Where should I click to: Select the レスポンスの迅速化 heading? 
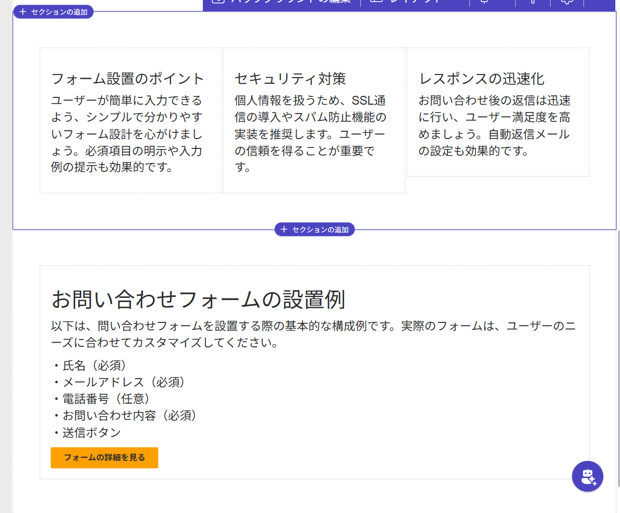tap(481, 79)
